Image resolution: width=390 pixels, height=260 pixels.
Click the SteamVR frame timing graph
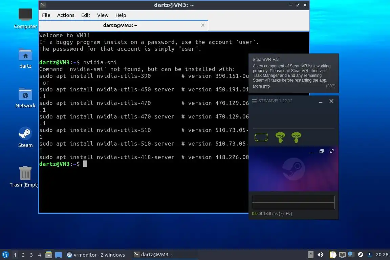(293, 202)
